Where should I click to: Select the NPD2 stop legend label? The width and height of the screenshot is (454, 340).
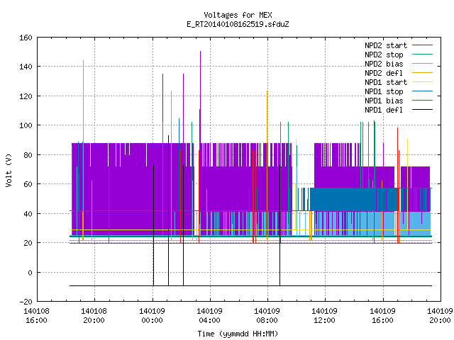click(384, 55)
